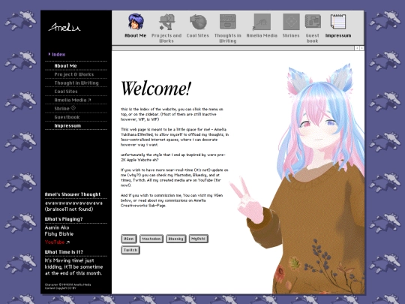Open Amelia Media sidebar link
This screenshot has height=304, width=405.
coord(73,100)
